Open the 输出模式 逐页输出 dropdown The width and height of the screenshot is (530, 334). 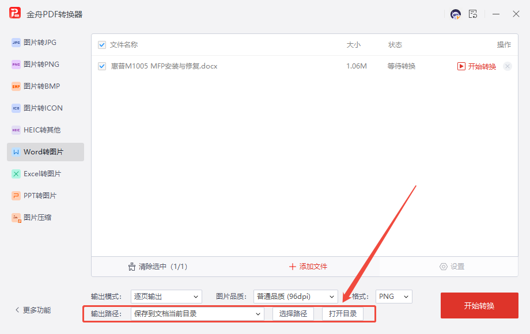pyautogui.click(x=166, y=297)
